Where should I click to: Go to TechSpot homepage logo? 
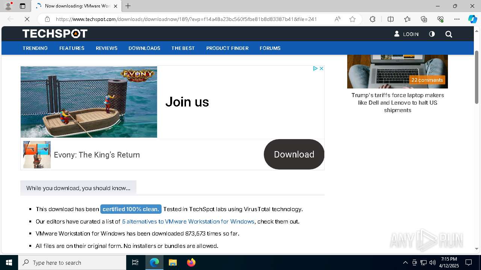[55, 34]
